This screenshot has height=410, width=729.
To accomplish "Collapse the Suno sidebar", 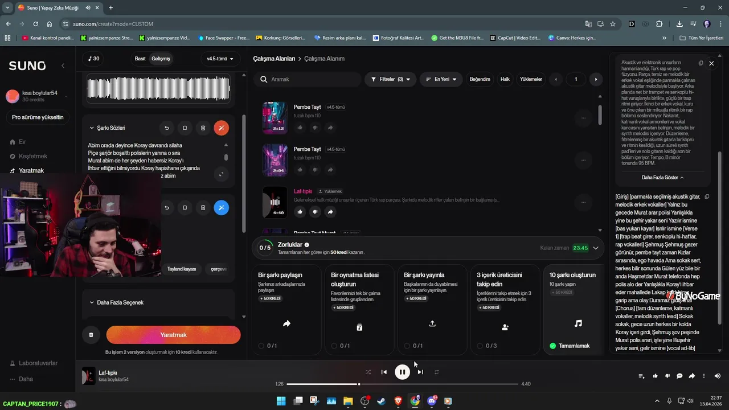I will point(63,66).
